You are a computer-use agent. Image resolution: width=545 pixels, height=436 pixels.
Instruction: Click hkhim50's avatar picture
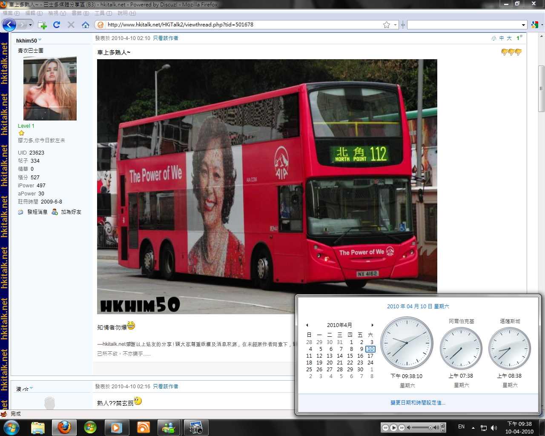point(50,89)
